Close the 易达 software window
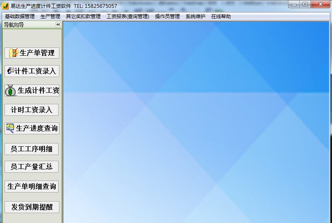Screen dimensions: 332x223 320,5
